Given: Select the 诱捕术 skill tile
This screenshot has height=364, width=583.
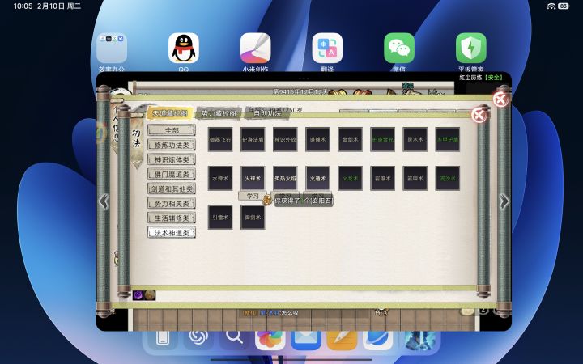Looking at the screenshot, I should pyautogui.click(x=317, y=139).
